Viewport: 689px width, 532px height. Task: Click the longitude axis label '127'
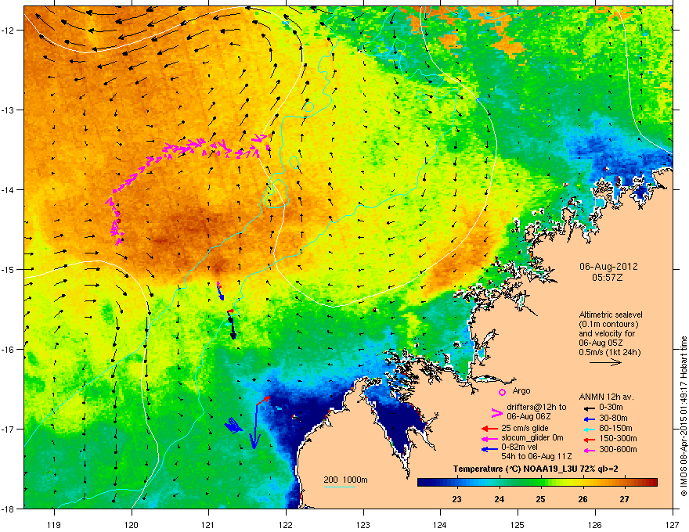[673, 525]
